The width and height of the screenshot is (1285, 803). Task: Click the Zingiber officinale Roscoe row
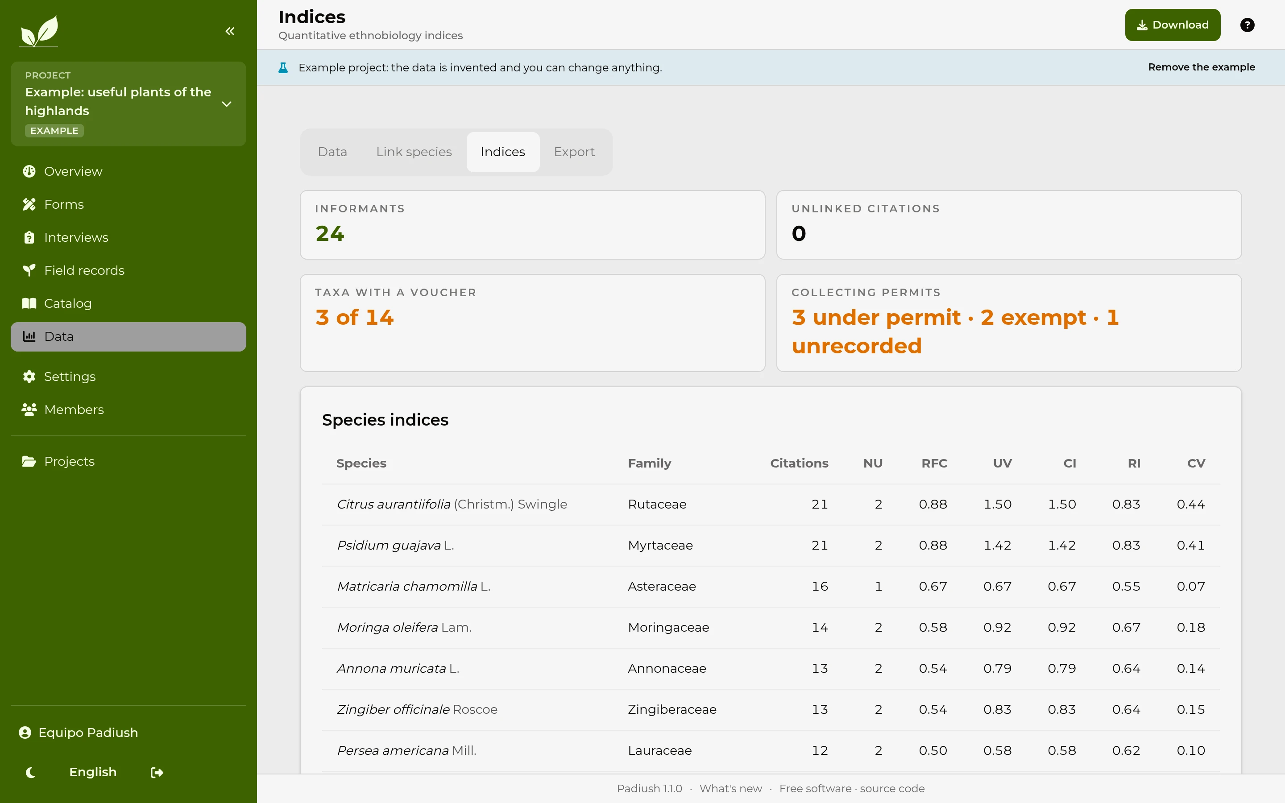[771, 709]
